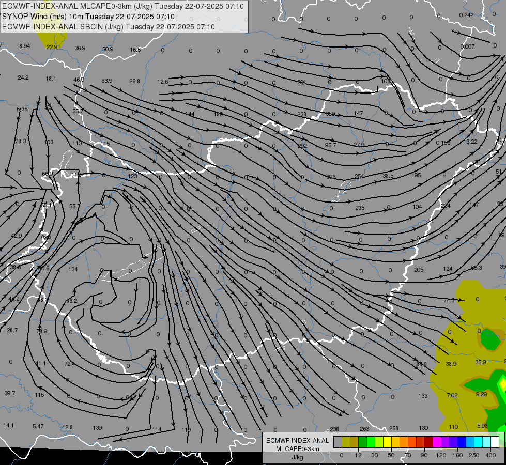The height and width of the screenshot is (465, 506).
Task: Click the map value 133
Action: coord(423,396)
